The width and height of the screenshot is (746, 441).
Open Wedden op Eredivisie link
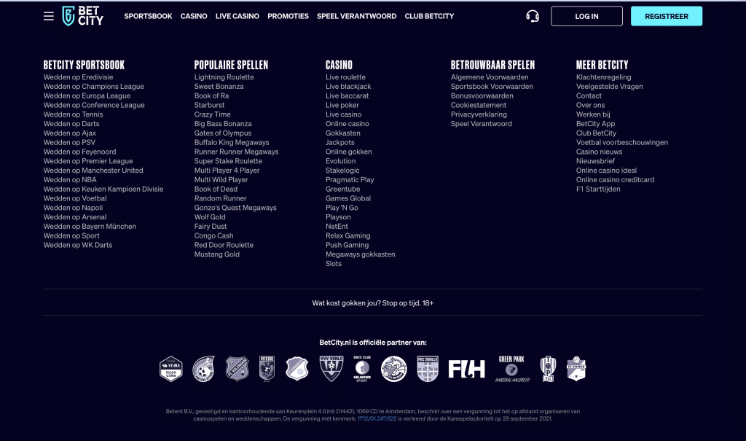point(78,77)
